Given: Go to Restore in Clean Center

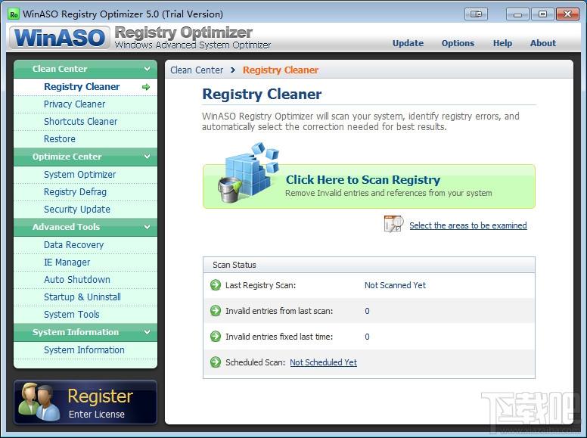Looking at the screenshot, I should click(85, 139).
